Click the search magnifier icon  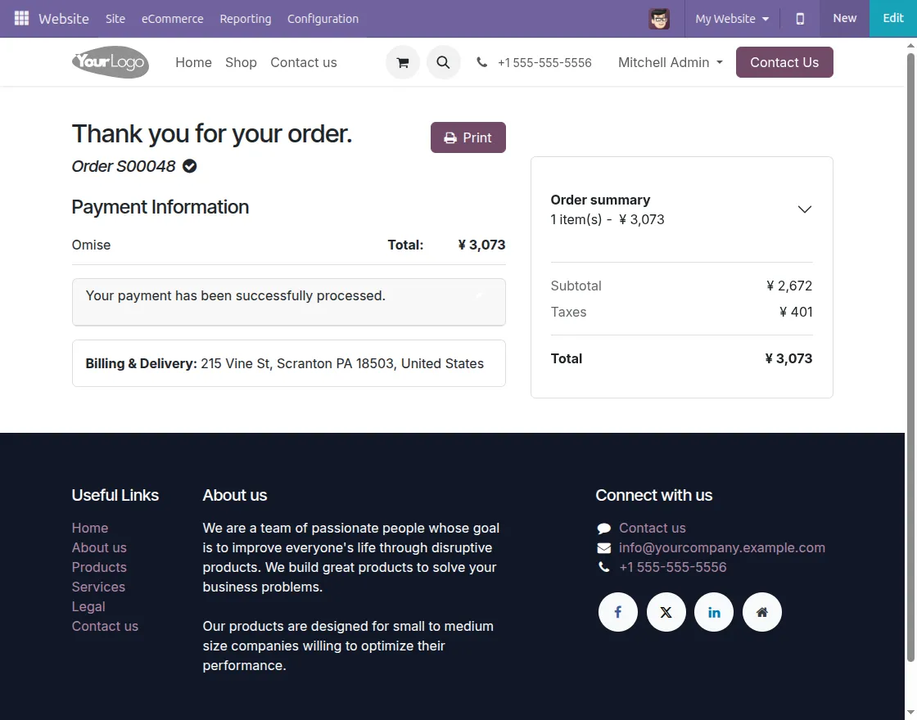click(x=443, y=62)
